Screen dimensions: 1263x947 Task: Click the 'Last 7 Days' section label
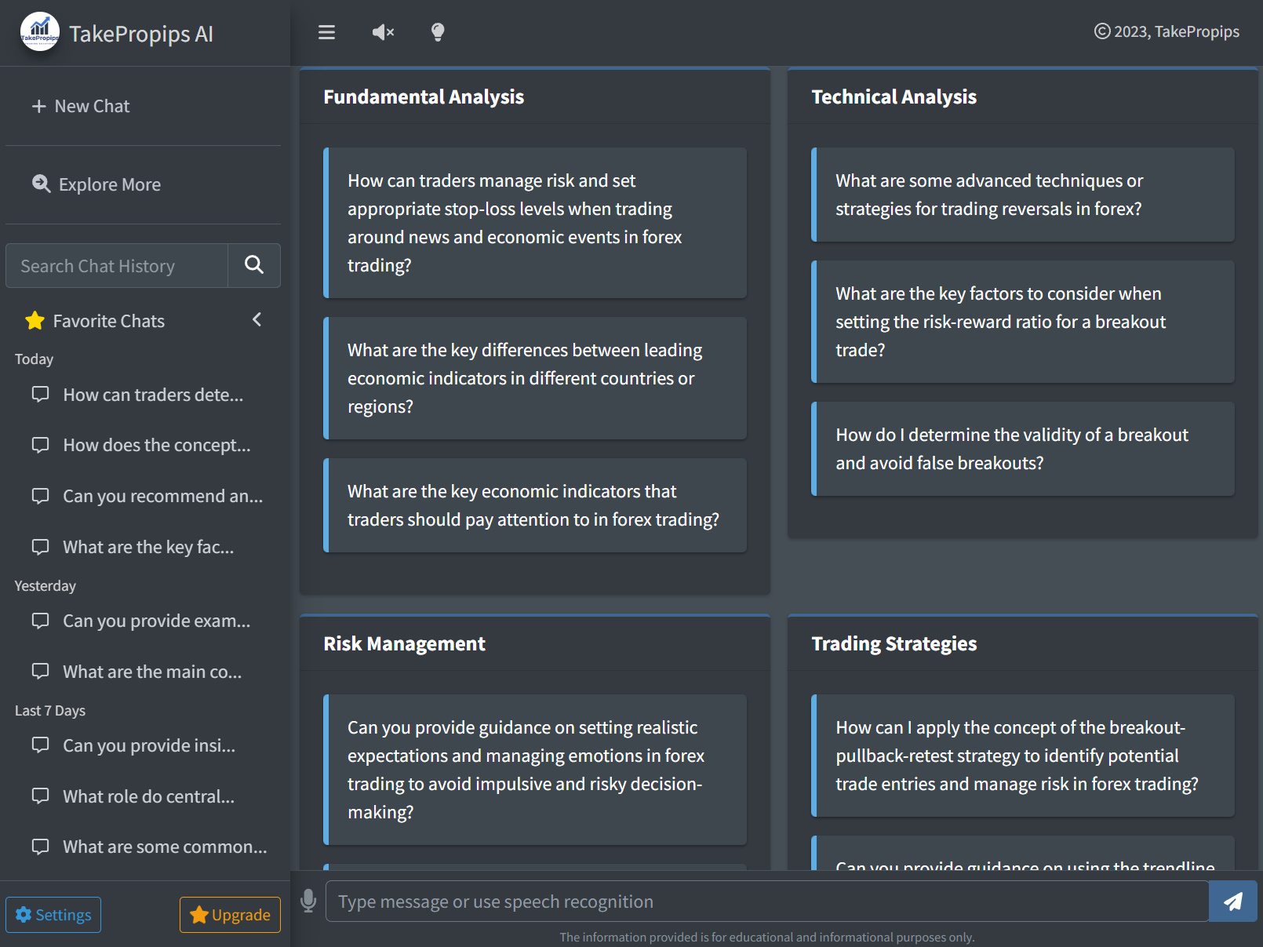click(50, 711)
